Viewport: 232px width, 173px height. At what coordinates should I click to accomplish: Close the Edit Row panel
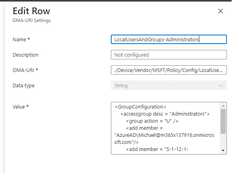[221, 11]
